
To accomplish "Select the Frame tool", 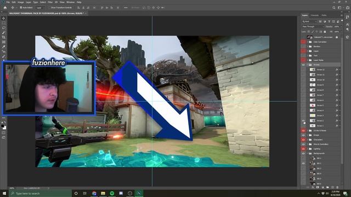I will pos(4,42).
